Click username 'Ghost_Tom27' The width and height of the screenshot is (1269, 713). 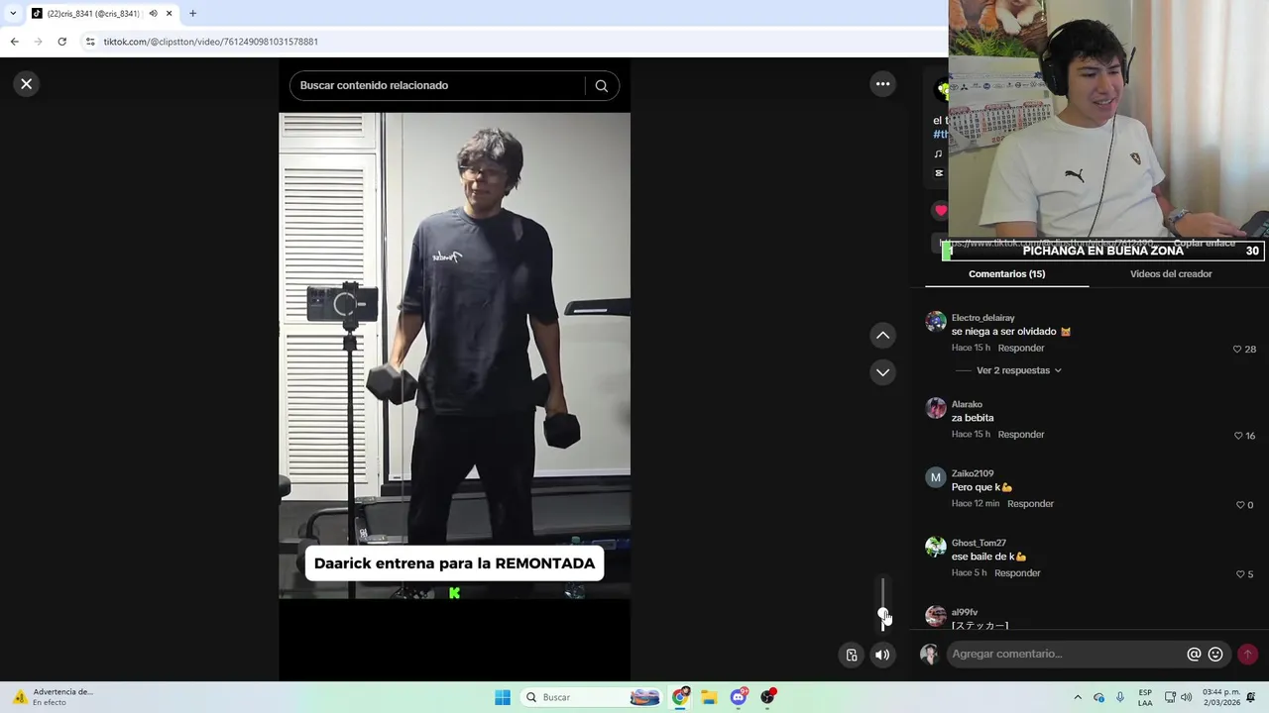pos(979,543)
